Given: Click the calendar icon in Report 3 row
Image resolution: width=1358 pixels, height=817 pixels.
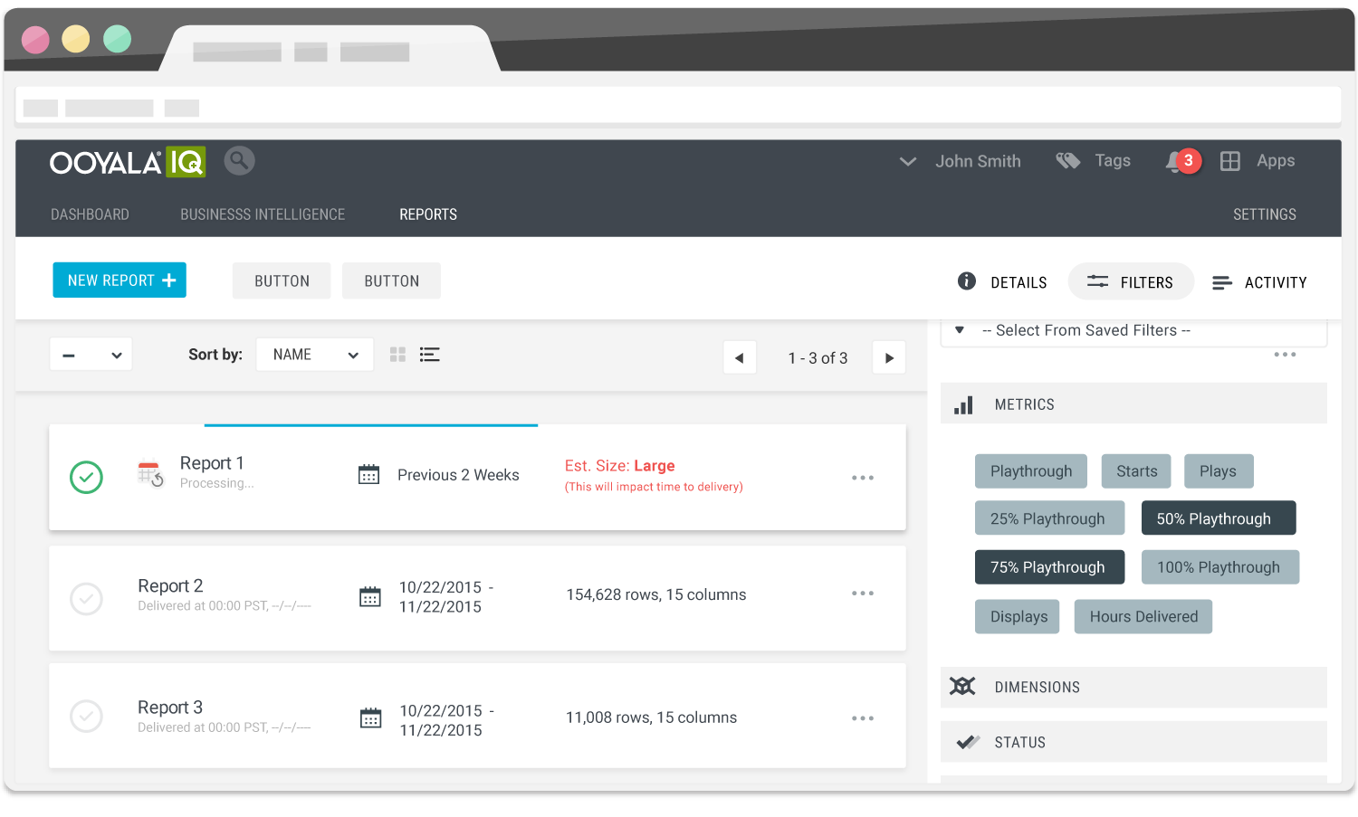Looking at the screenshot, I should click(x=370, y=718).
